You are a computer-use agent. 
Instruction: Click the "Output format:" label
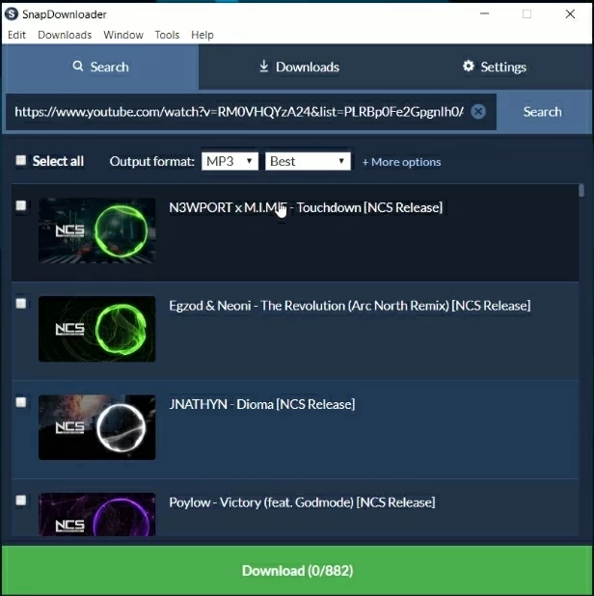[x=152, y=162]
